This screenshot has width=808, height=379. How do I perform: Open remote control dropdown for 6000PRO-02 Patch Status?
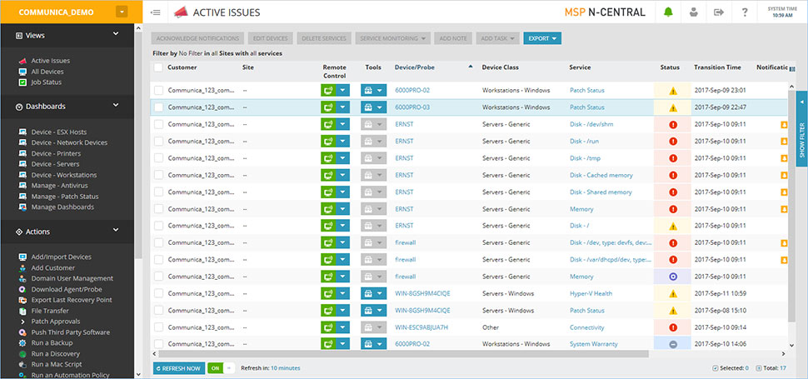click(342, 90)
